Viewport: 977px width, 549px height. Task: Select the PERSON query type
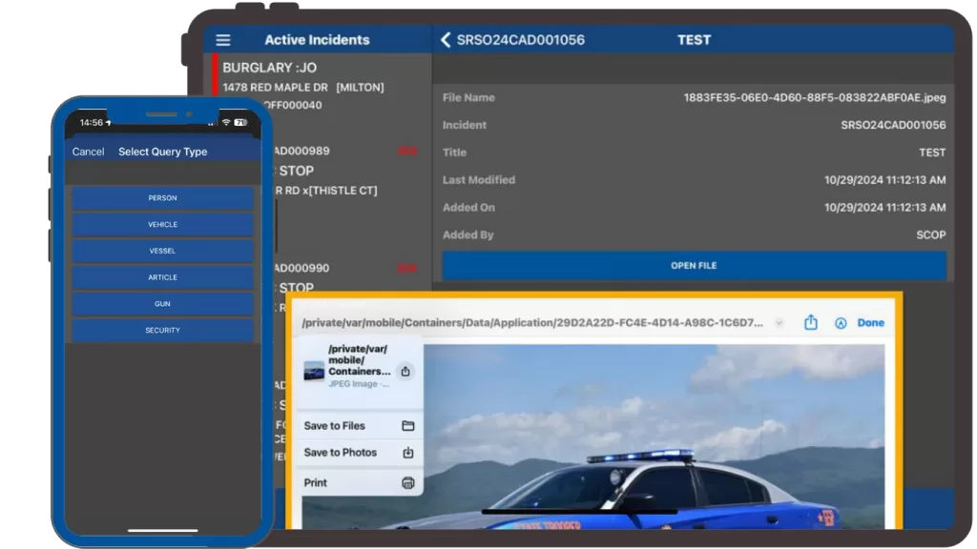click(x=162, y=197)
